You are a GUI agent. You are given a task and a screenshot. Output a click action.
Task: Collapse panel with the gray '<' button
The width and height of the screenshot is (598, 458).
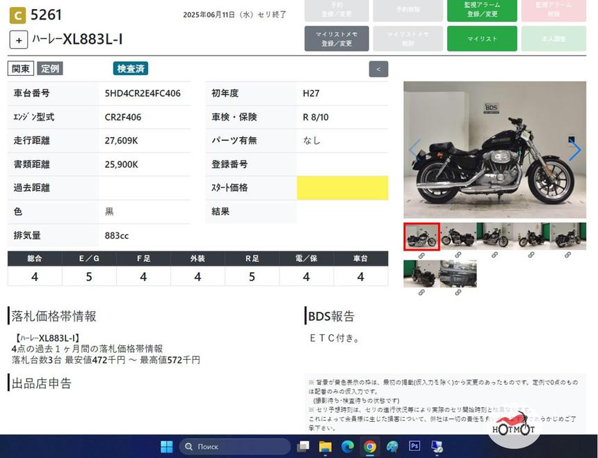(x=378, y=69)
